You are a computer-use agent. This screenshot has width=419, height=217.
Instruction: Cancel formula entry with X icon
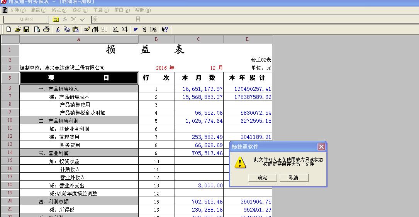pyautogui.click(x=73, y=20)
